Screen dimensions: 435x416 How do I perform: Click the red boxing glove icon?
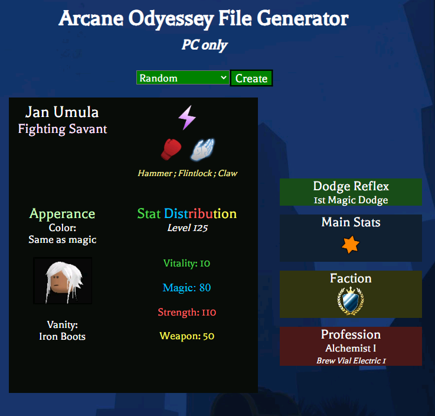pos(171,149)
